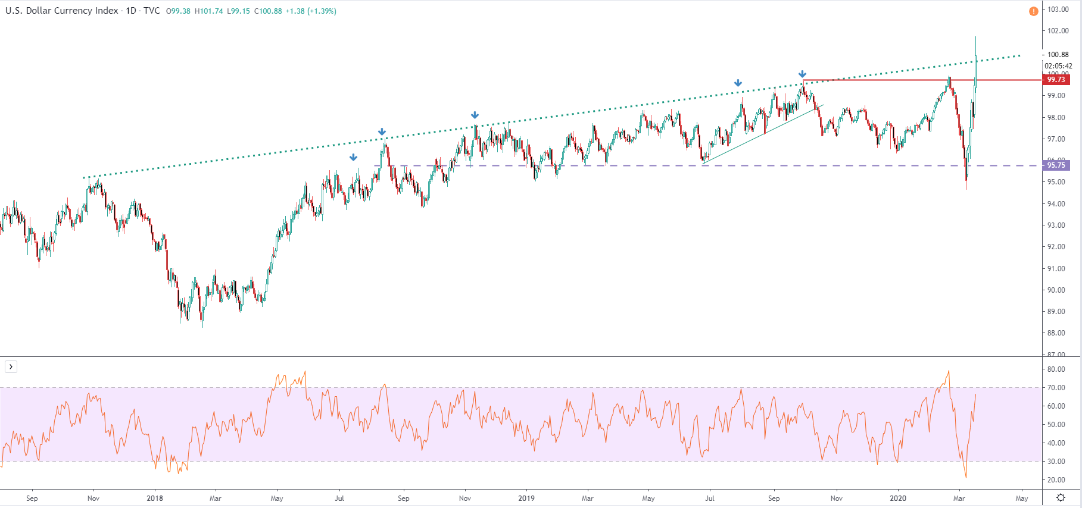
Task: Click the 30.00 RSI scale label
Action: [1057, 462]
